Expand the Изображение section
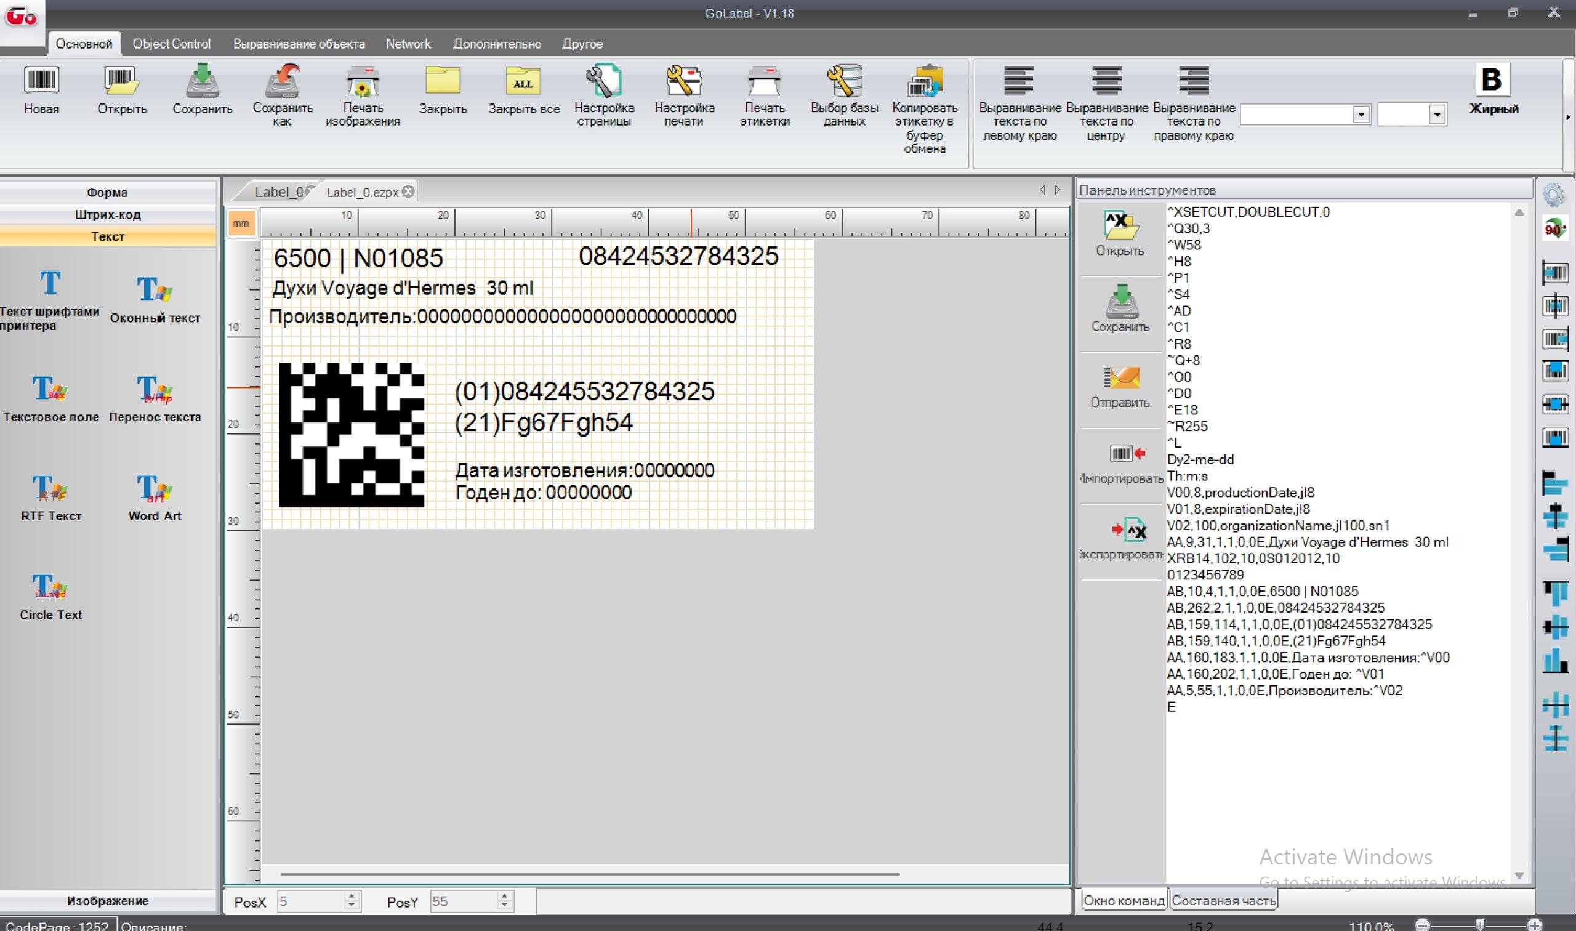The width and height of the screenshot is (1576, 931). pos(107,900)
